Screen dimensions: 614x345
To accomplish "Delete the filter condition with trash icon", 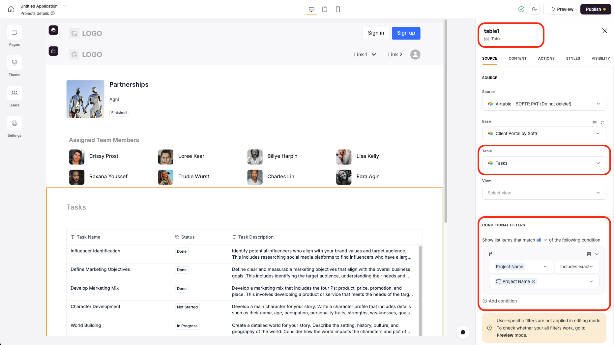I will point(589,254).
